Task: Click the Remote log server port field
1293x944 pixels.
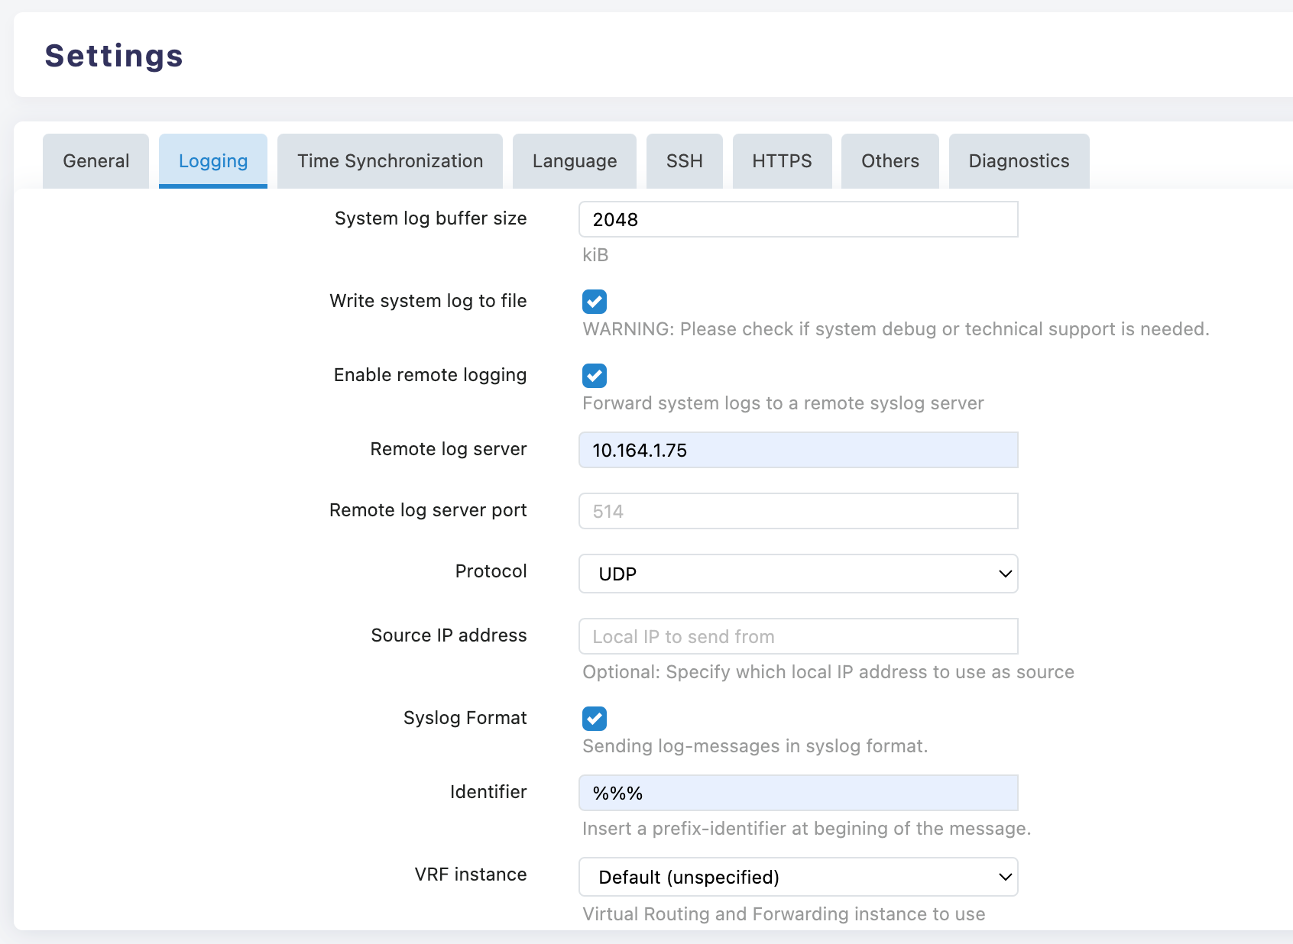Action: [x=798, y=511]
